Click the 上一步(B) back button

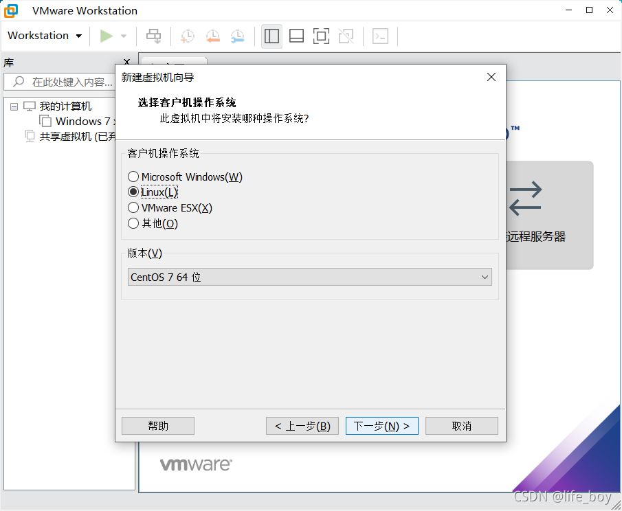(302, 426)
